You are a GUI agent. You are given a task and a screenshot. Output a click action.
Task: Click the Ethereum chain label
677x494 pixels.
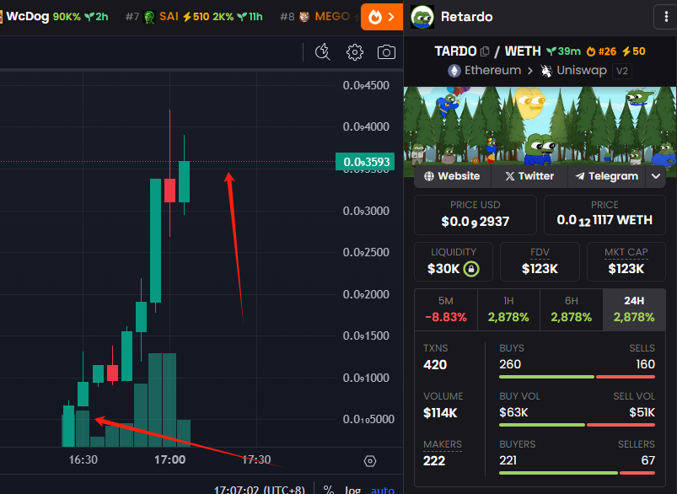[492, 70]
